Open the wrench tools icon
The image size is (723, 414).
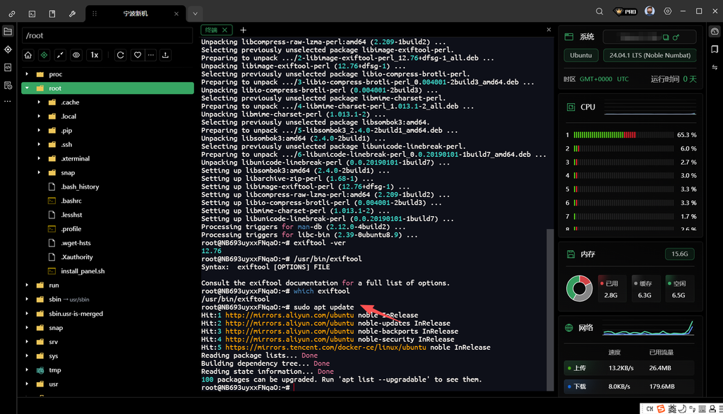pos(73,14)
